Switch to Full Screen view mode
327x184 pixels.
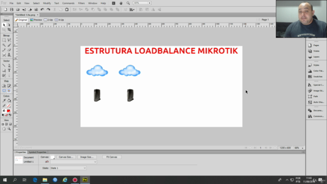click(x=10, y=124)
